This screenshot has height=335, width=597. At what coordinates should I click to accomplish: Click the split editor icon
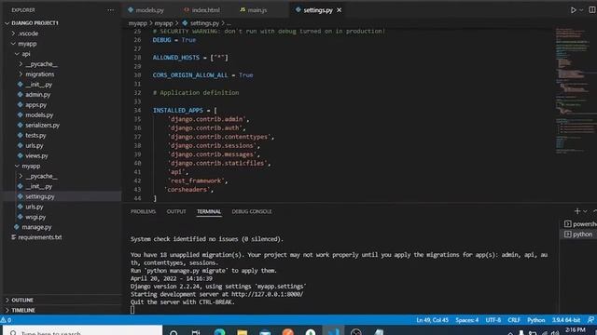pos(592,10)
